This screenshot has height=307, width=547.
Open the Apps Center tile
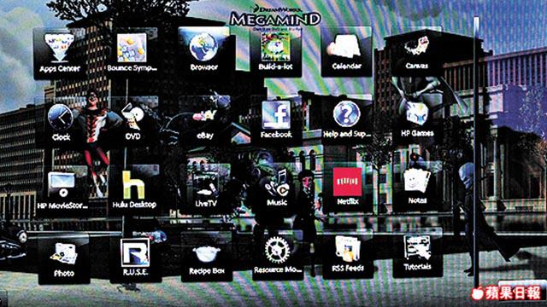[x=60, y=54]
